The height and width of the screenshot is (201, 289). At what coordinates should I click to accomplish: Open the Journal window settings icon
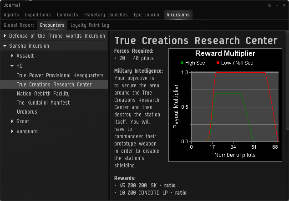click(x=269, y=5)
